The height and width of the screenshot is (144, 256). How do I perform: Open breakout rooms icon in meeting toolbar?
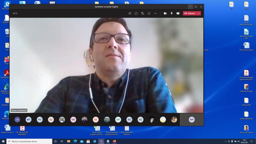point(149,14)
